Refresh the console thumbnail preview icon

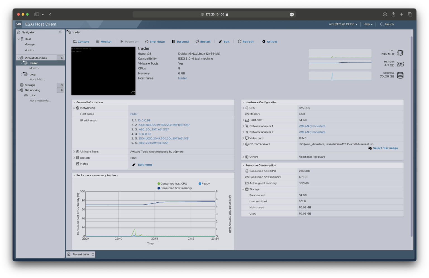coord(133,93)
